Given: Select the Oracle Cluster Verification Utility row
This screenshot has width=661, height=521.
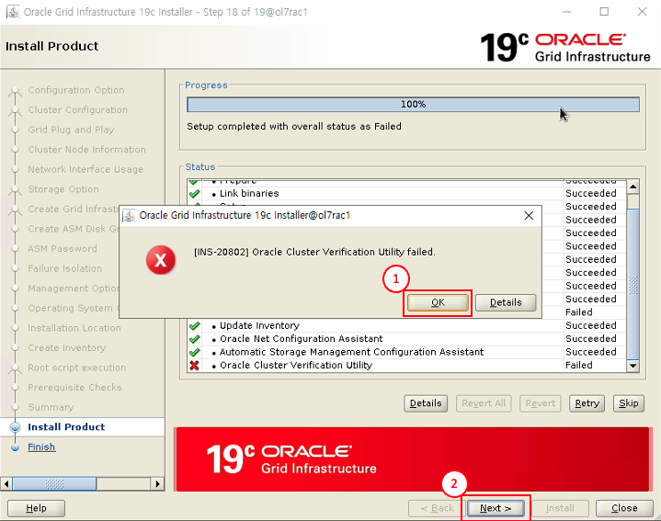Looking at the screenshot, I should tap(406, 366).
